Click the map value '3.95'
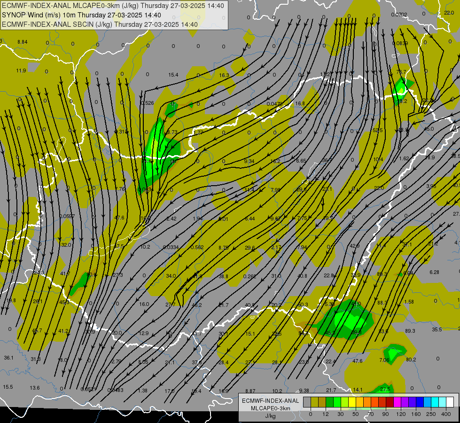The width and height of the screenshot is (460, 423). tap(431, 187)
